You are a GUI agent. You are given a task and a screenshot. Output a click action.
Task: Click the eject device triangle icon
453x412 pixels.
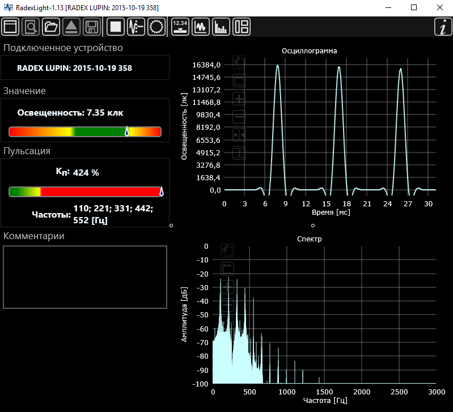coord(72,27)
